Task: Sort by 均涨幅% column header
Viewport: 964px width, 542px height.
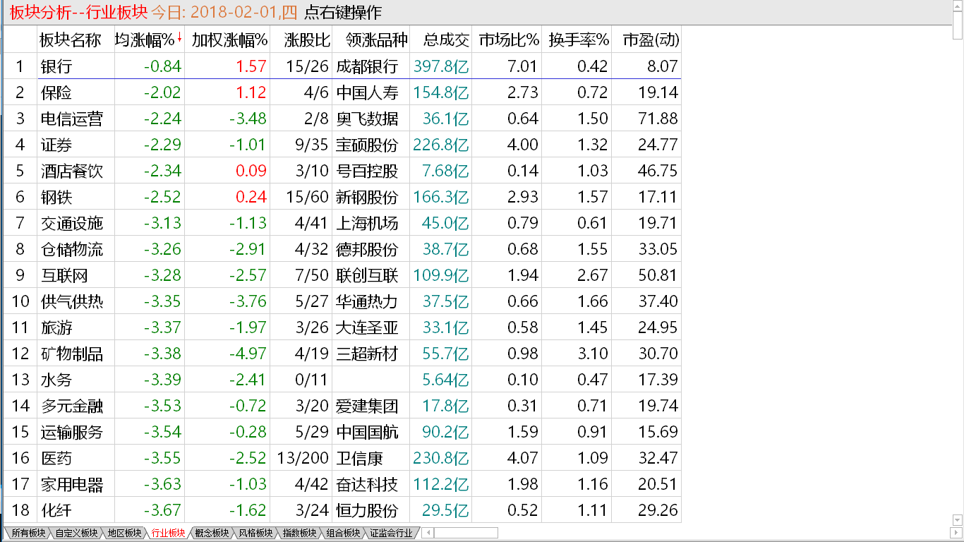Action: coord(149,40)
